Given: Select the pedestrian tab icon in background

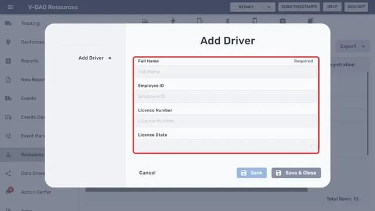Looking at the screenshot, I should coord(173,21).
